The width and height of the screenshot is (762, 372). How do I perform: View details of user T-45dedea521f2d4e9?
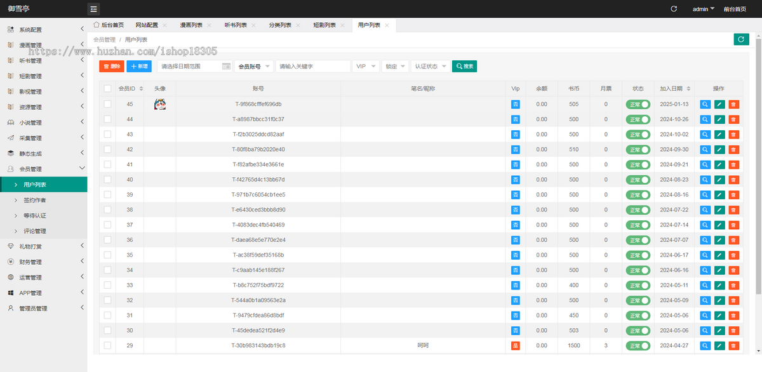click(705, 331)
